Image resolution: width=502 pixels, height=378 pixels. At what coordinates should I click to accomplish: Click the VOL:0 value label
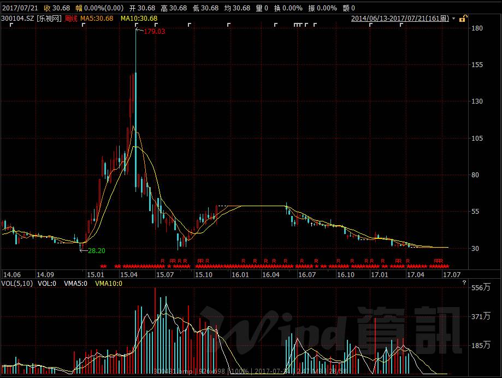tap(47, 283)
